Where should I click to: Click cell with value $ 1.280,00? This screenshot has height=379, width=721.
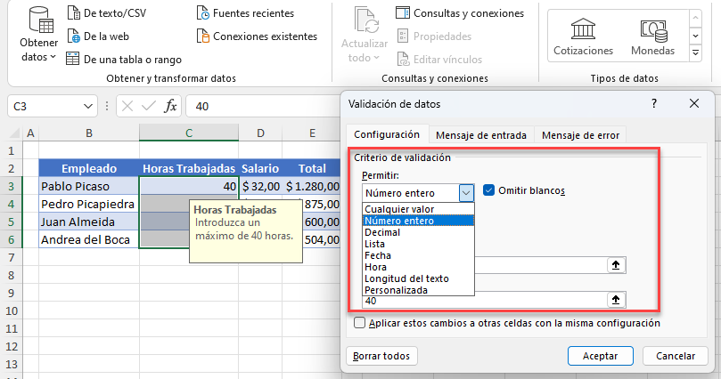(312, 186)
